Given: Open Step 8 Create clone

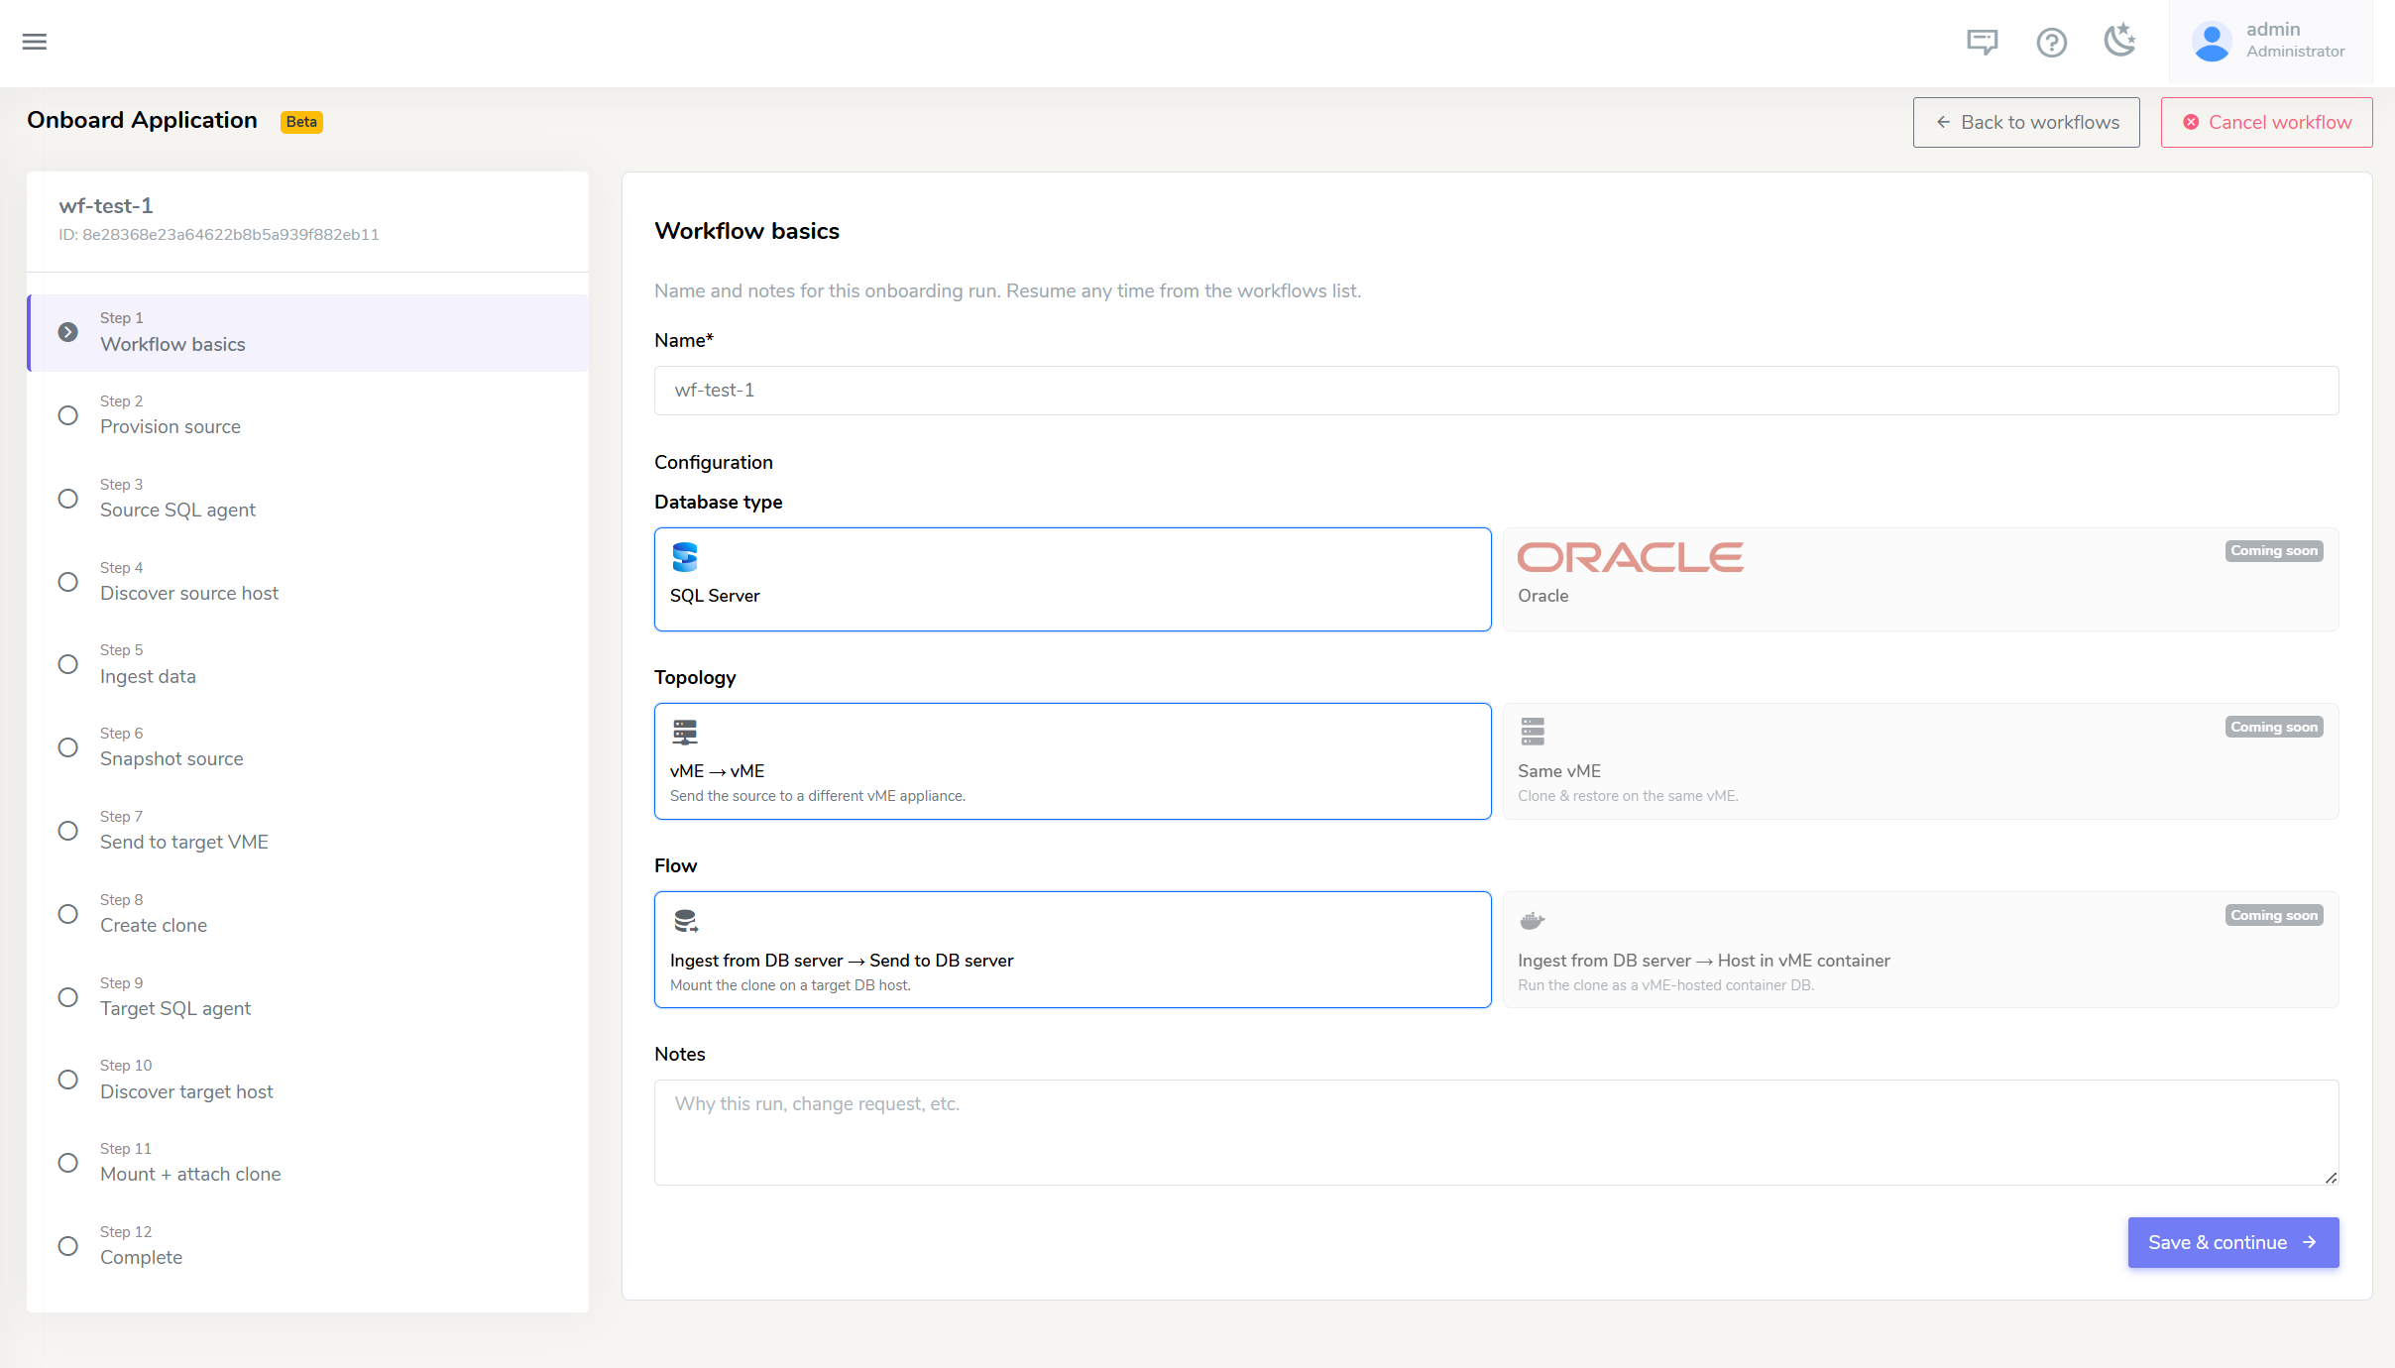Looking at the screenshot, I should pyautogui.click(x=307, y=914).
